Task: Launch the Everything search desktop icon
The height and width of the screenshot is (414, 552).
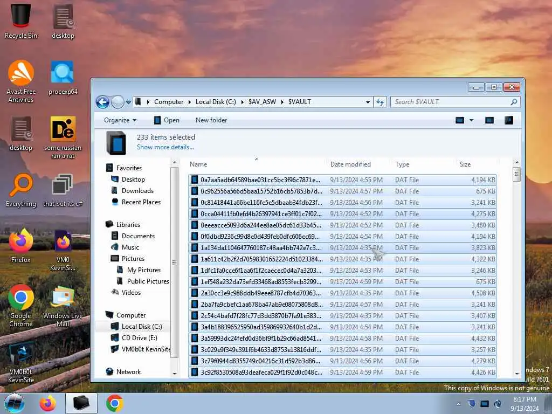Action: click(x=21, y=190)
